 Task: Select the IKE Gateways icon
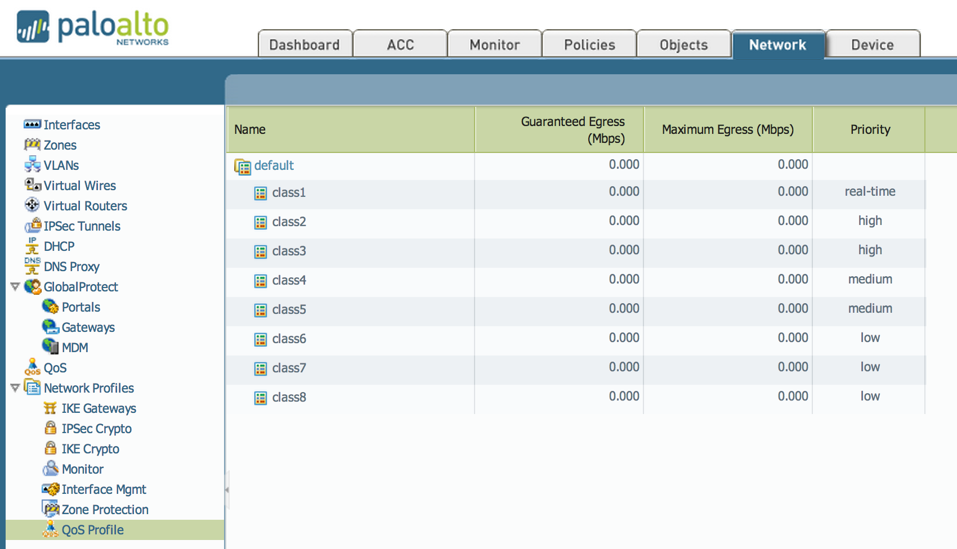pyautogui.click(x=50, y=408)
